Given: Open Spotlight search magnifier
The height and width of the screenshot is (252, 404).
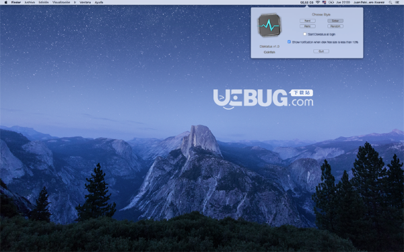Looking at the screenshot, I should (x=391, y=2).
